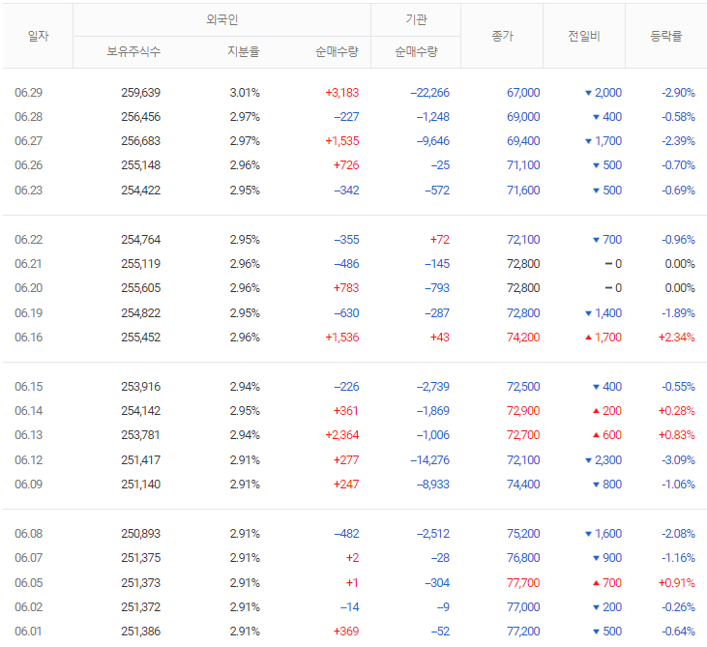Select the date cell 06.20
707x647 pixels.
click(x=28, y=288)
